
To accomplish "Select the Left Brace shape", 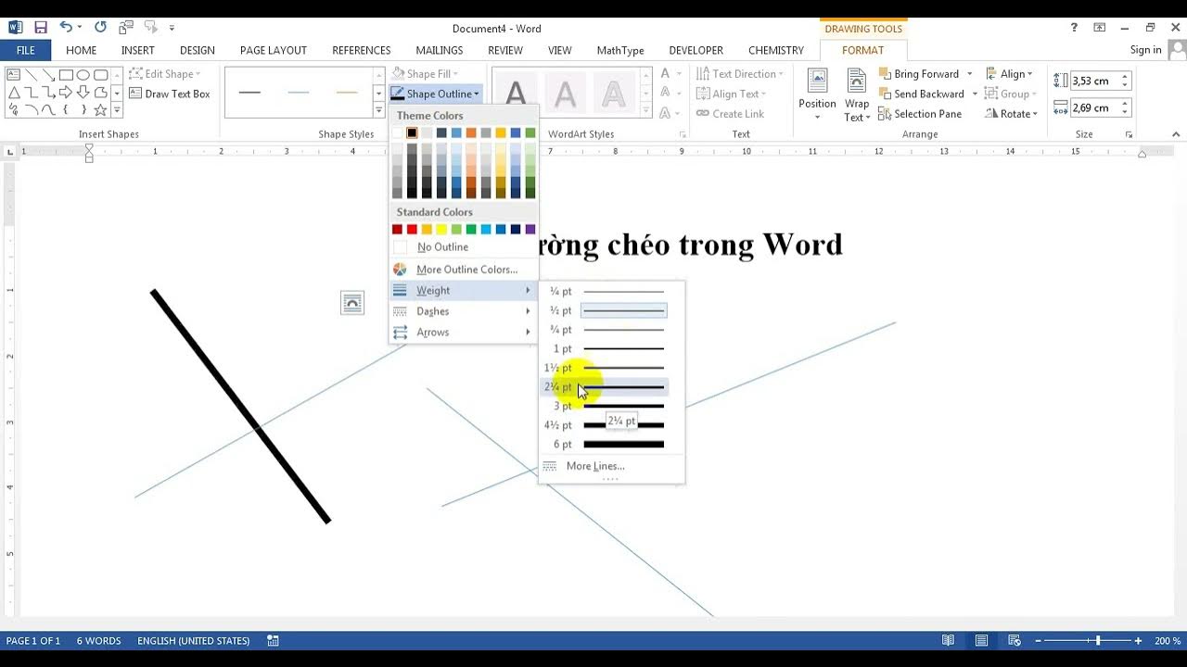I will tap(66, 110).
